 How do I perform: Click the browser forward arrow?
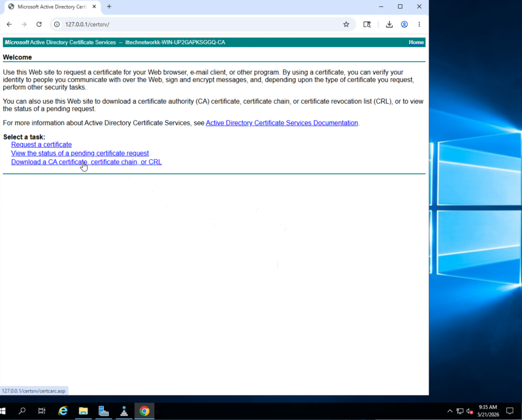click(24, 24)
